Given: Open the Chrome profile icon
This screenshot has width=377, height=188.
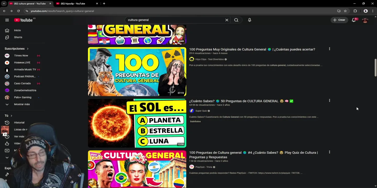Looking at the screenshot, I should click(366, 11).
